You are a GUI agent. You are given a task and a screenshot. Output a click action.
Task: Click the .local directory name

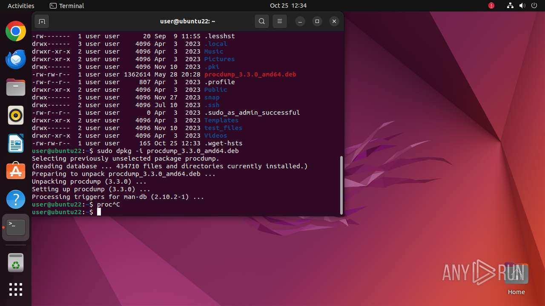(x=216, y=44)
